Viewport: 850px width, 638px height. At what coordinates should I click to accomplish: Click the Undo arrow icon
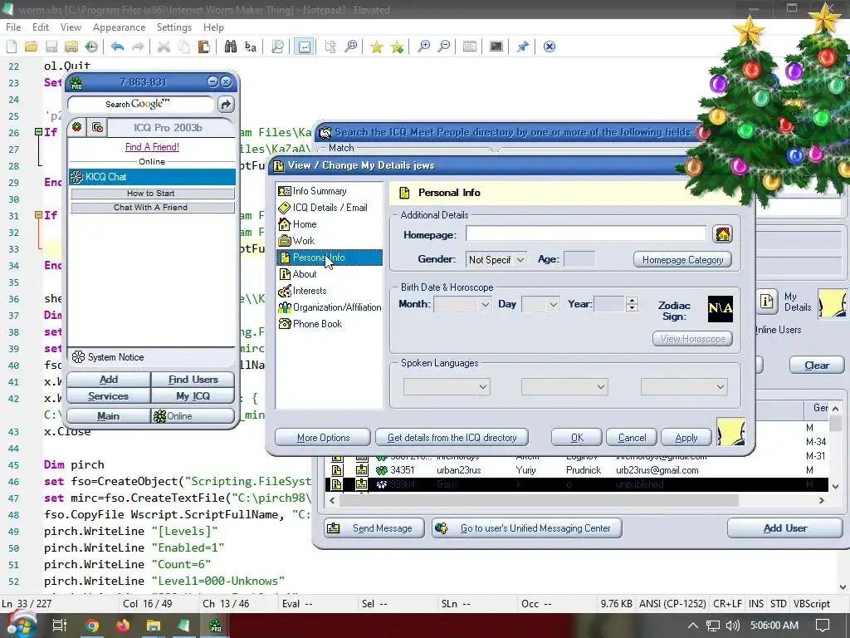[118, 47]
